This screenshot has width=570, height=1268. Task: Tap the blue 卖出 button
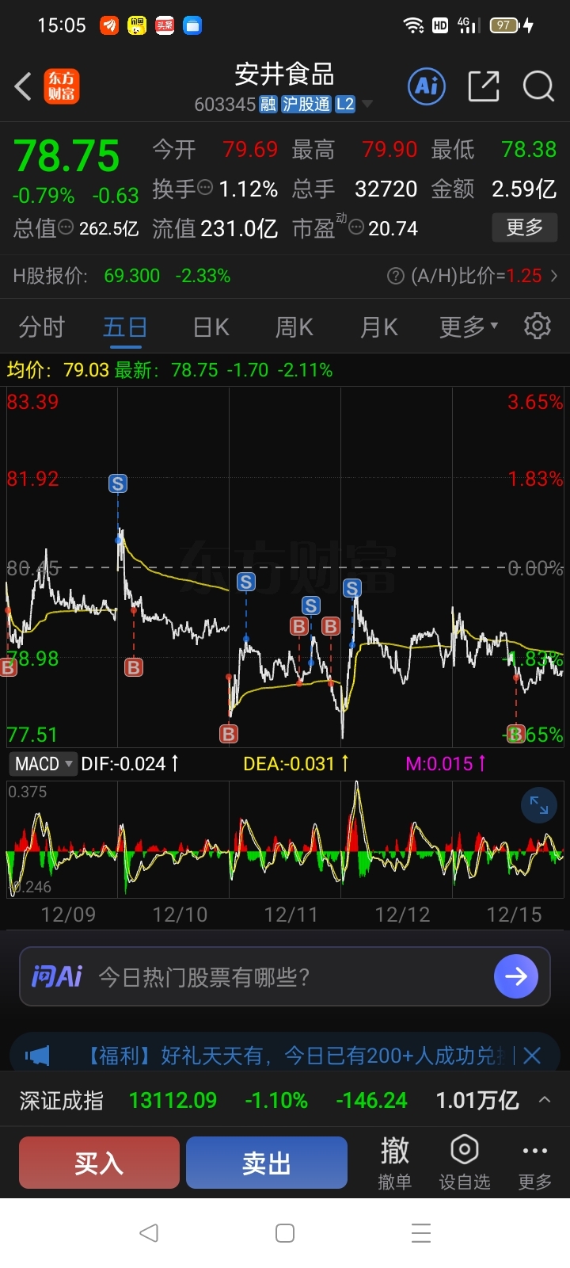pyautogui.click(x=267, y=1163)
